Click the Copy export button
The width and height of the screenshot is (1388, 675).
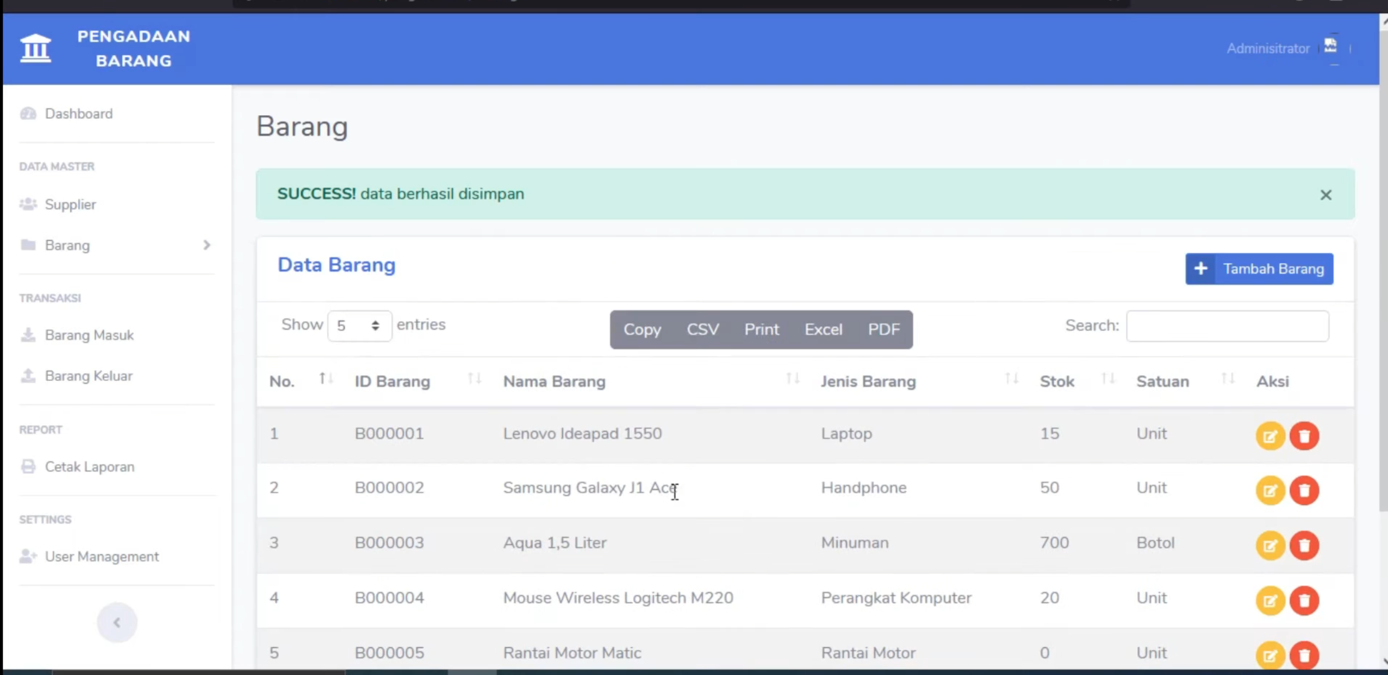pyautogui.click(x=642, y=329)
